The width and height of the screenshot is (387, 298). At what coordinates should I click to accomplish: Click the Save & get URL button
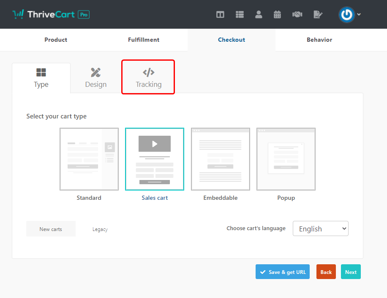(x=283, y=272)
